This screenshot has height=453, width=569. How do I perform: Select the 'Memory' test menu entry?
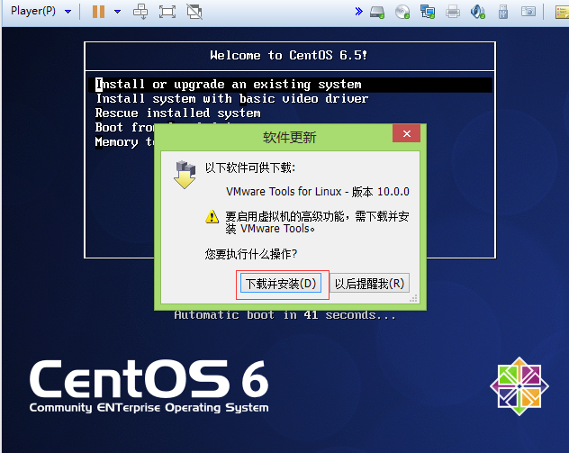(124, 142)
